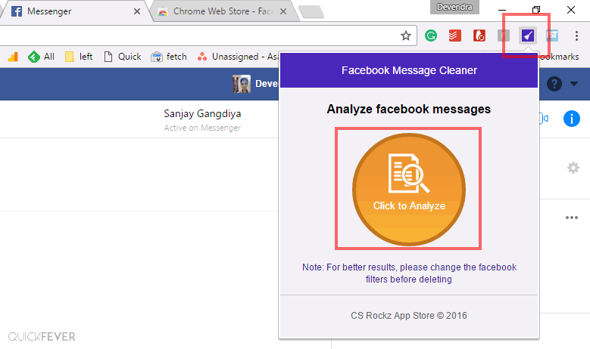Start a video call with the camera icon
Screen dimensions: 590x349
(544, 119)
